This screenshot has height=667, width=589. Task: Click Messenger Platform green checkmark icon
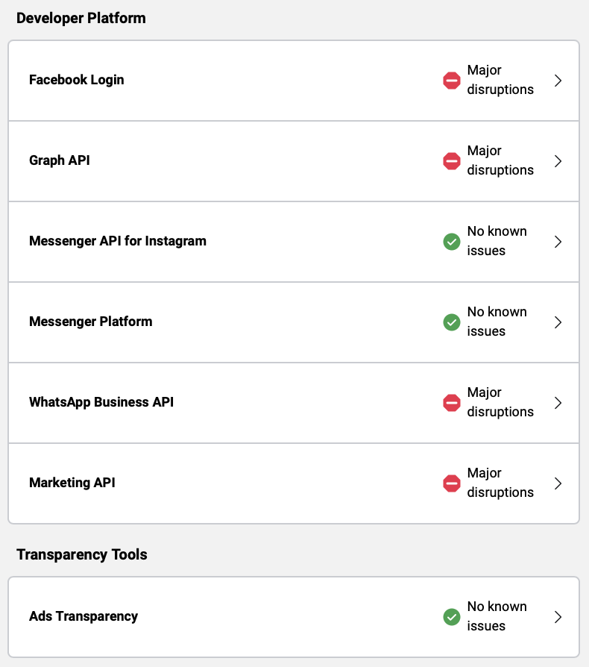[x=451, y=322]
